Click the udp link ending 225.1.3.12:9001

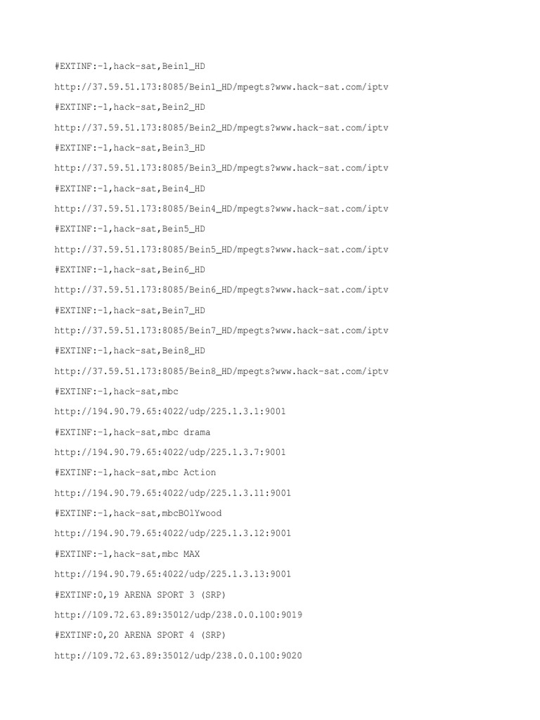point(173,533)
